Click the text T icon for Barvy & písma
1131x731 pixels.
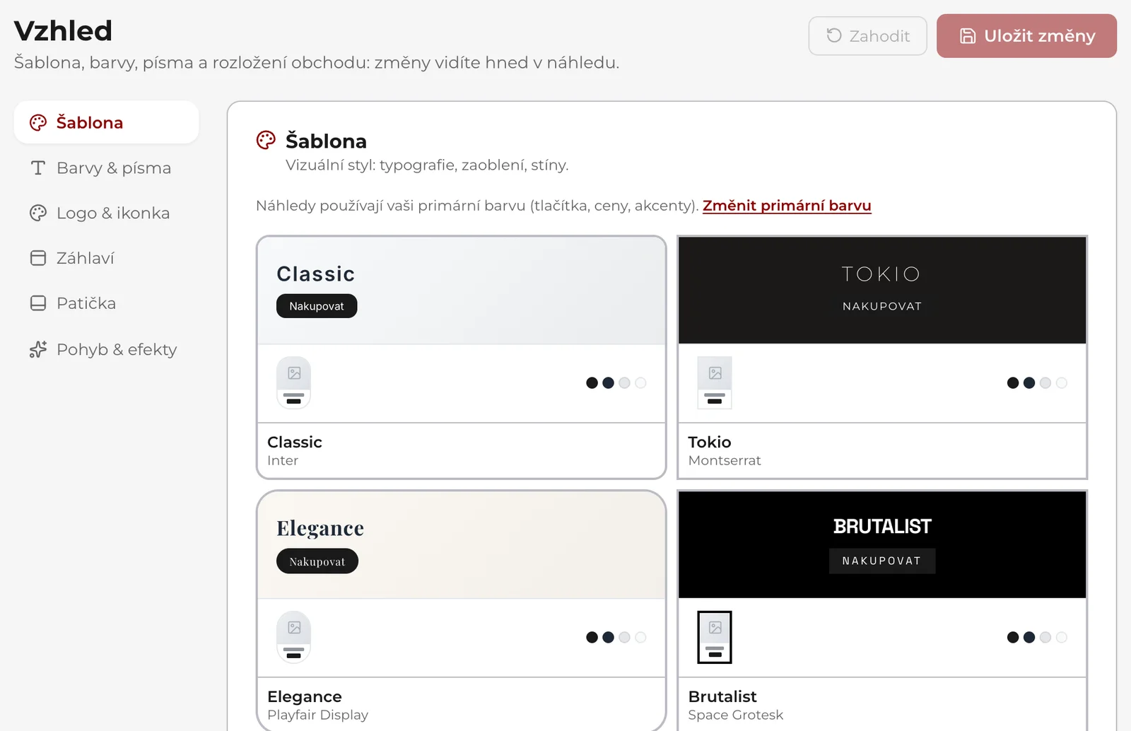38,168
